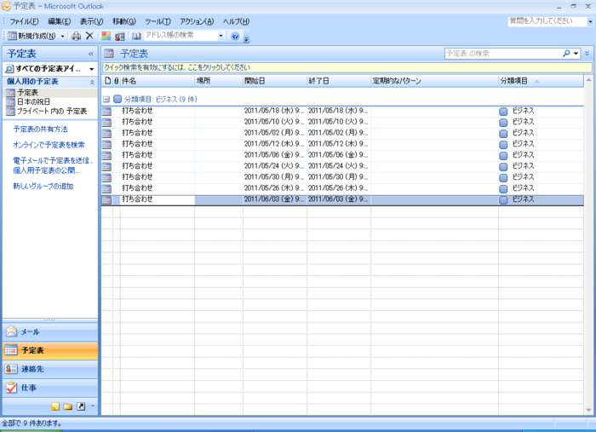Click the attachment paperclip column header
The width and height of the screenshot is (596, 432).
[117, 81]
